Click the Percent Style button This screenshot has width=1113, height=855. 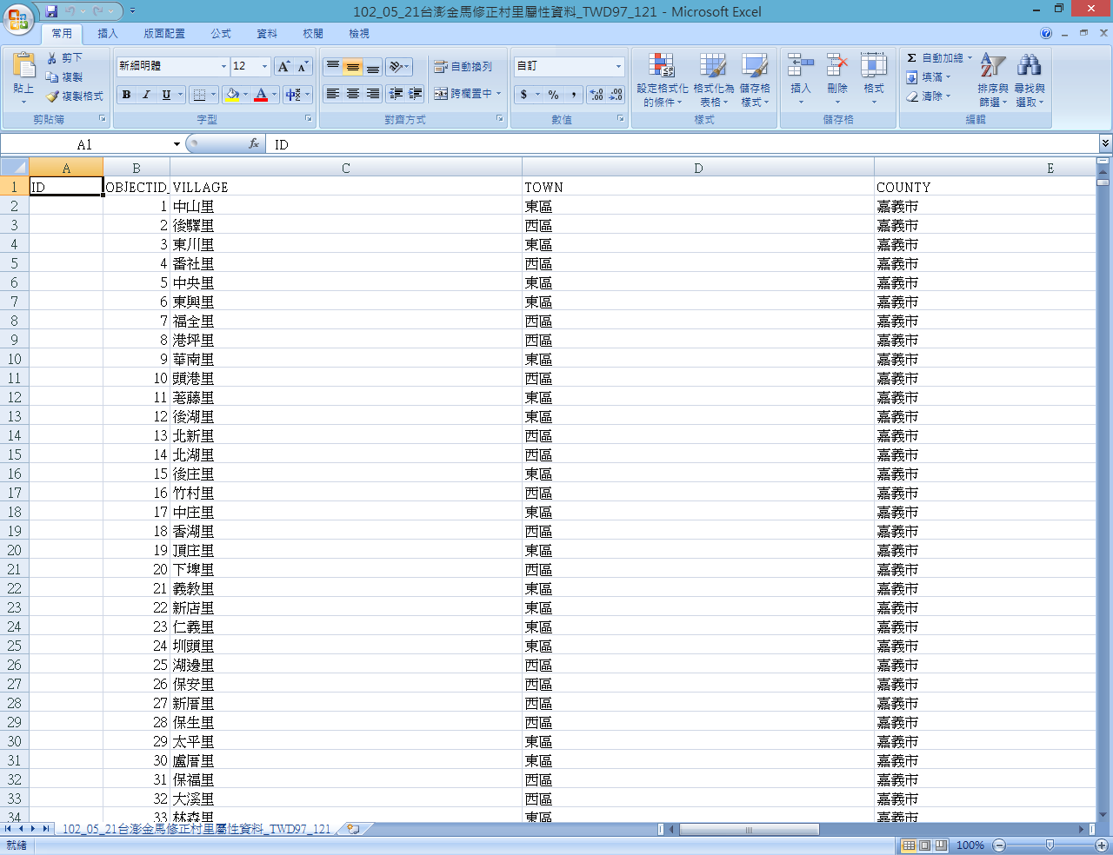[553, 95]
